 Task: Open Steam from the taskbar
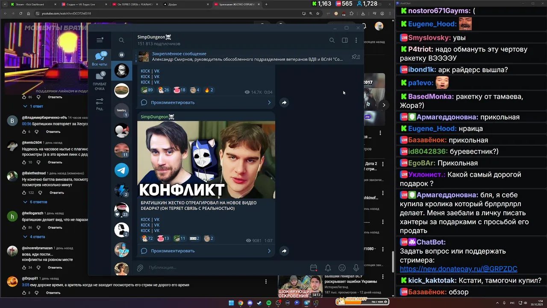259,303
